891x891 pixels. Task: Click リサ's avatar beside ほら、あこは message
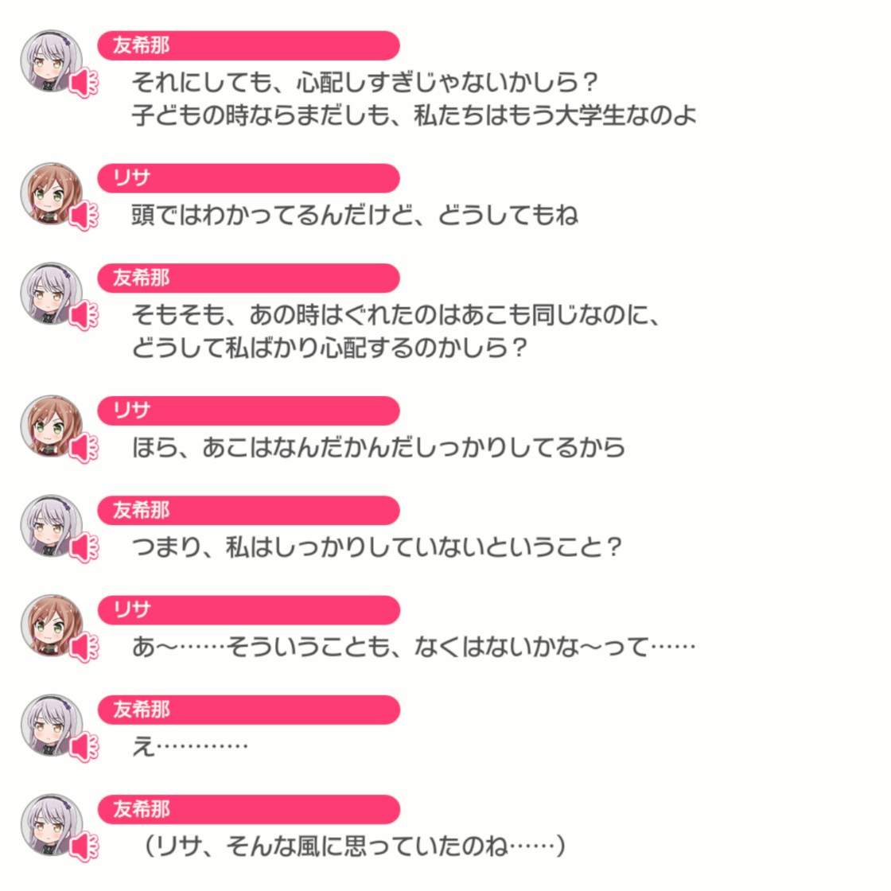[51, 426]
